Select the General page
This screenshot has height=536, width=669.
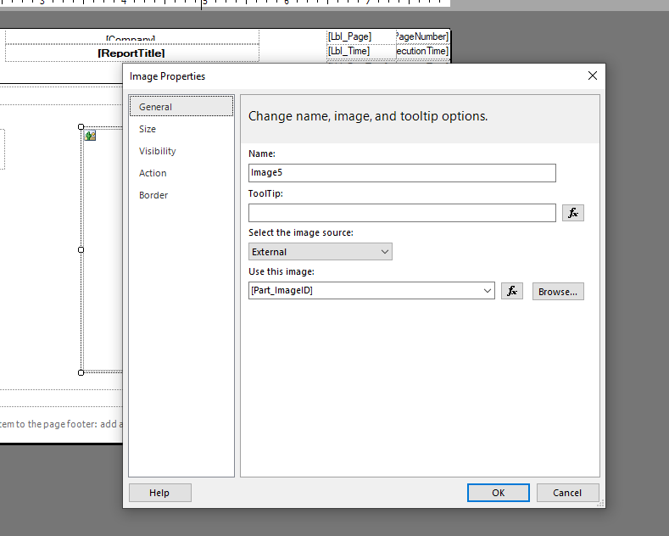181,107
